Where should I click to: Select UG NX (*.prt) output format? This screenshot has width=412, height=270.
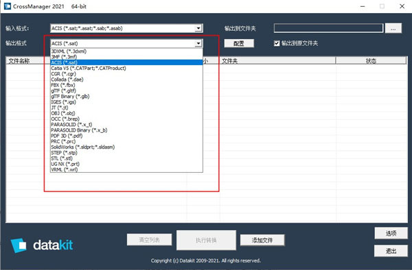126,164
